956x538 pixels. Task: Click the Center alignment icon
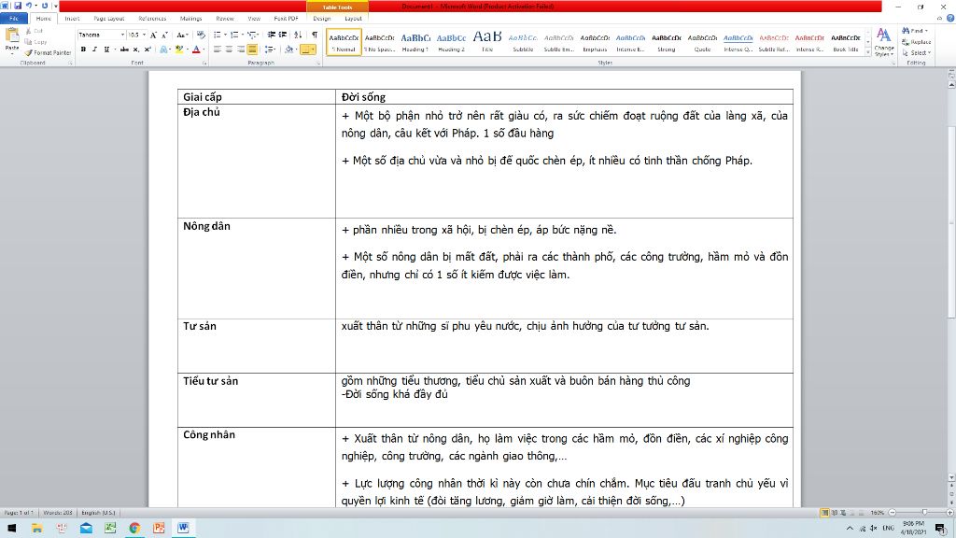[x=230, y=50]
